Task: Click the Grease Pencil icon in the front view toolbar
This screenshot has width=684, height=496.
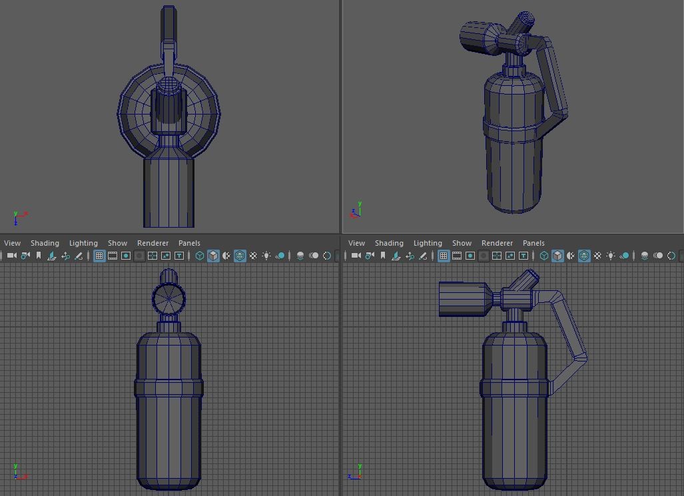Action: 79,256
